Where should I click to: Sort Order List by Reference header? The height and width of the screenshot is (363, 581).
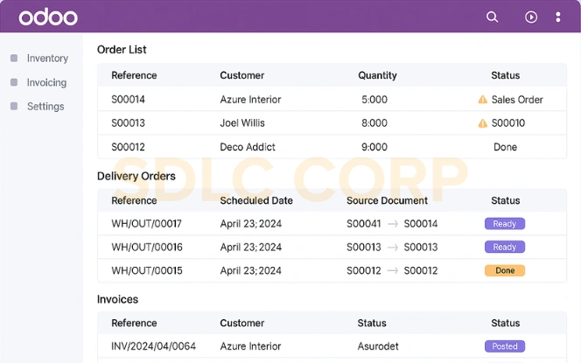134,75
